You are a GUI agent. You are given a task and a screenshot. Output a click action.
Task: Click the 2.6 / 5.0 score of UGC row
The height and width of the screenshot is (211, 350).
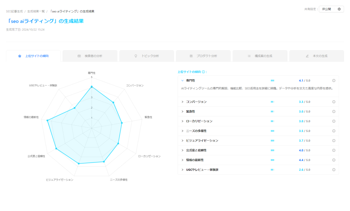(x=305, y=169)
